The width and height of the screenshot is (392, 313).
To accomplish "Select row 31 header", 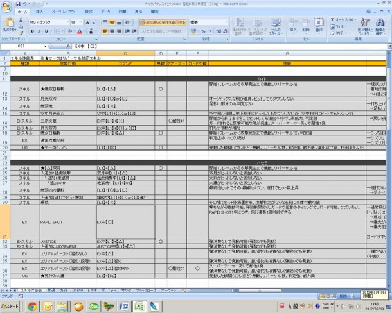I will coord(5,222).
